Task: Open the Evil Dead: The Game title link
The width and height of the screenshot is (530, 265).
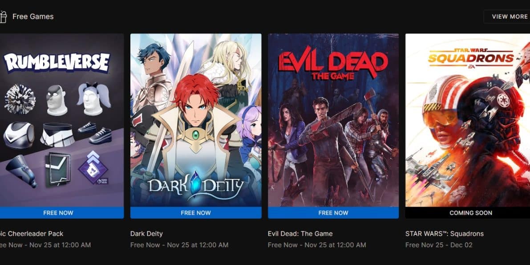Action: pyautogui.click(x=300, y=233)
